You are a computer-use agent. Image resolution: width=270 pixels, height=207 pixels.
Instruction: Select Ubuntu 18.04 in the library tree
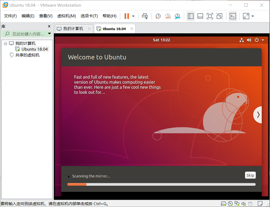tap(35, 49)
